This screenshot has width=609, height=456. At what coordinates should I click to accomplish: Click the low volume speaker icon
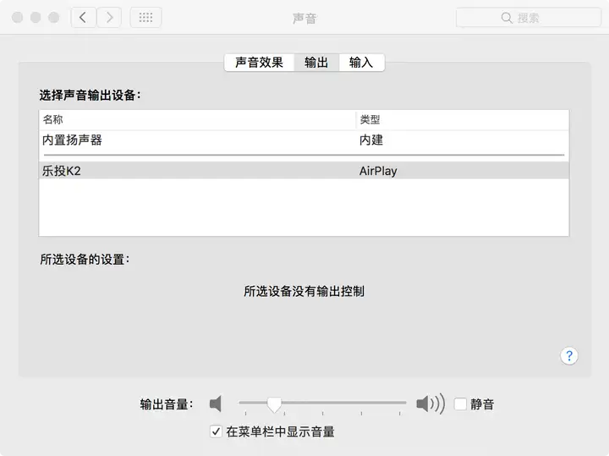[x=216, y=404]
